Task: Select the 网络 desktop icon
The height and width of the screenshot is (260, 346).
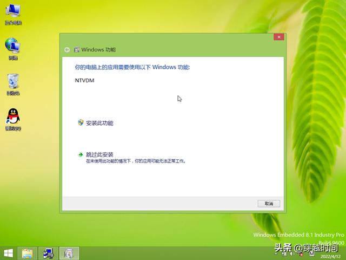Action: [13, 49]
